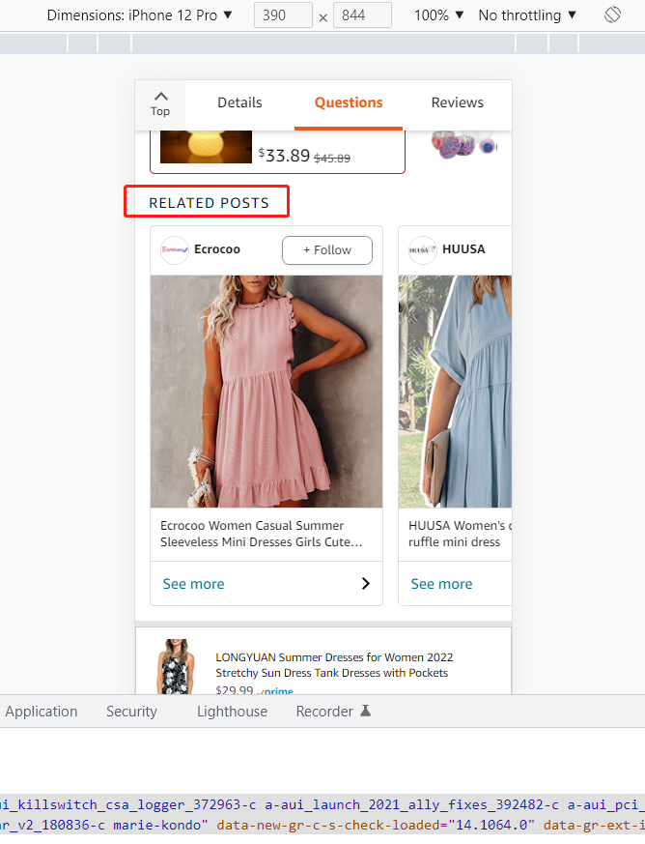645x844 pixels.
Task: Click the struck-through $45.89 price
Action: [x=332, y=159]
